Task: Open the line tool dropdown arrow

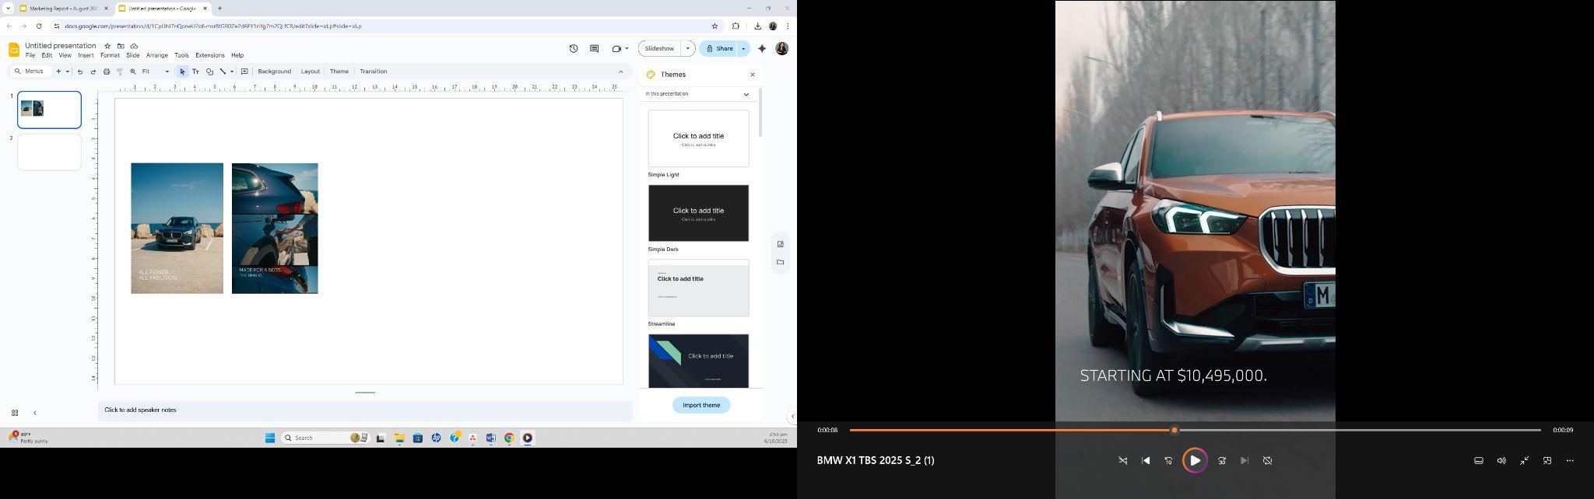Action: pos(232,72)
